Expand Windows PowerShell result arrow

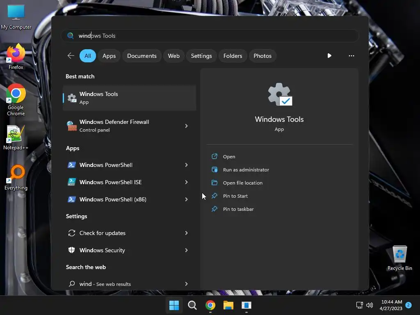pos(187,165)
